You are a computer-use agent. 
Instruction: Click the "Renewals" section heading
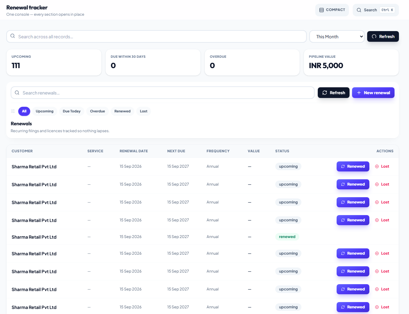tap(21, 124)
